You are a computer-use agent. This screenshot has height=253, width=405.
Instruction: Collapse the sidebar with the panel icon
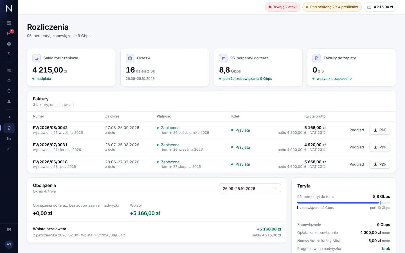9,230
